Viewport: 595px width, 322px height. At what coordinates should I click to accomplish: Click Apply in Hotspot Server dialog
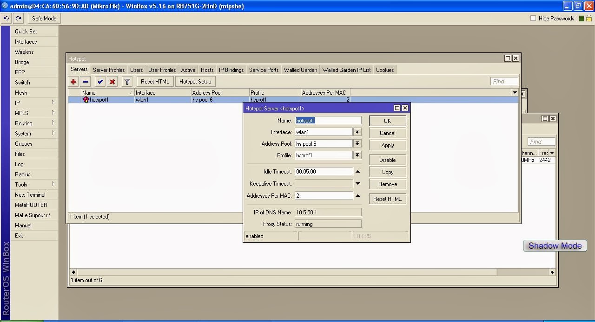(387, 145)
